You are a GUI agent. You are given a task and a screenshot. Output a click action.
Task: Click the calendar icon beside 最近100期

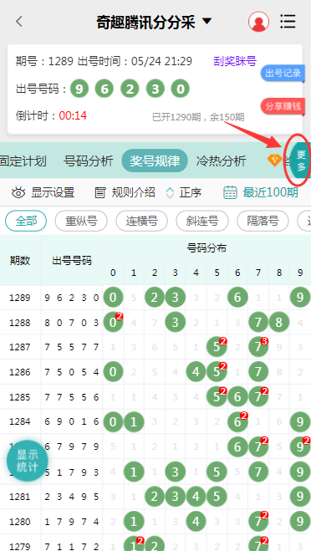(230, 192)
